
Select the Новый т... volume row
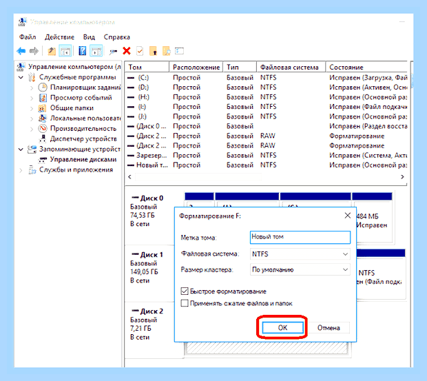click(x=267, y=165)
